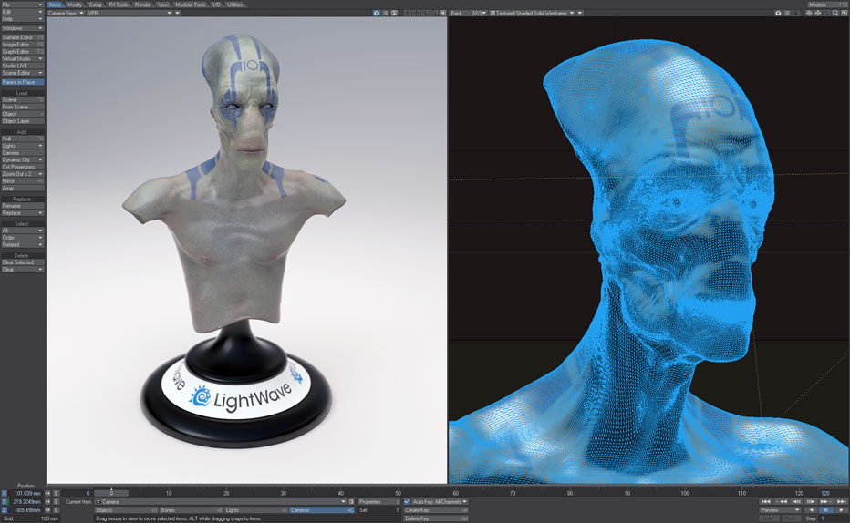The image size is (850, 523).
Task: Click the Load Object Layer button
Action: click(22, 121)
